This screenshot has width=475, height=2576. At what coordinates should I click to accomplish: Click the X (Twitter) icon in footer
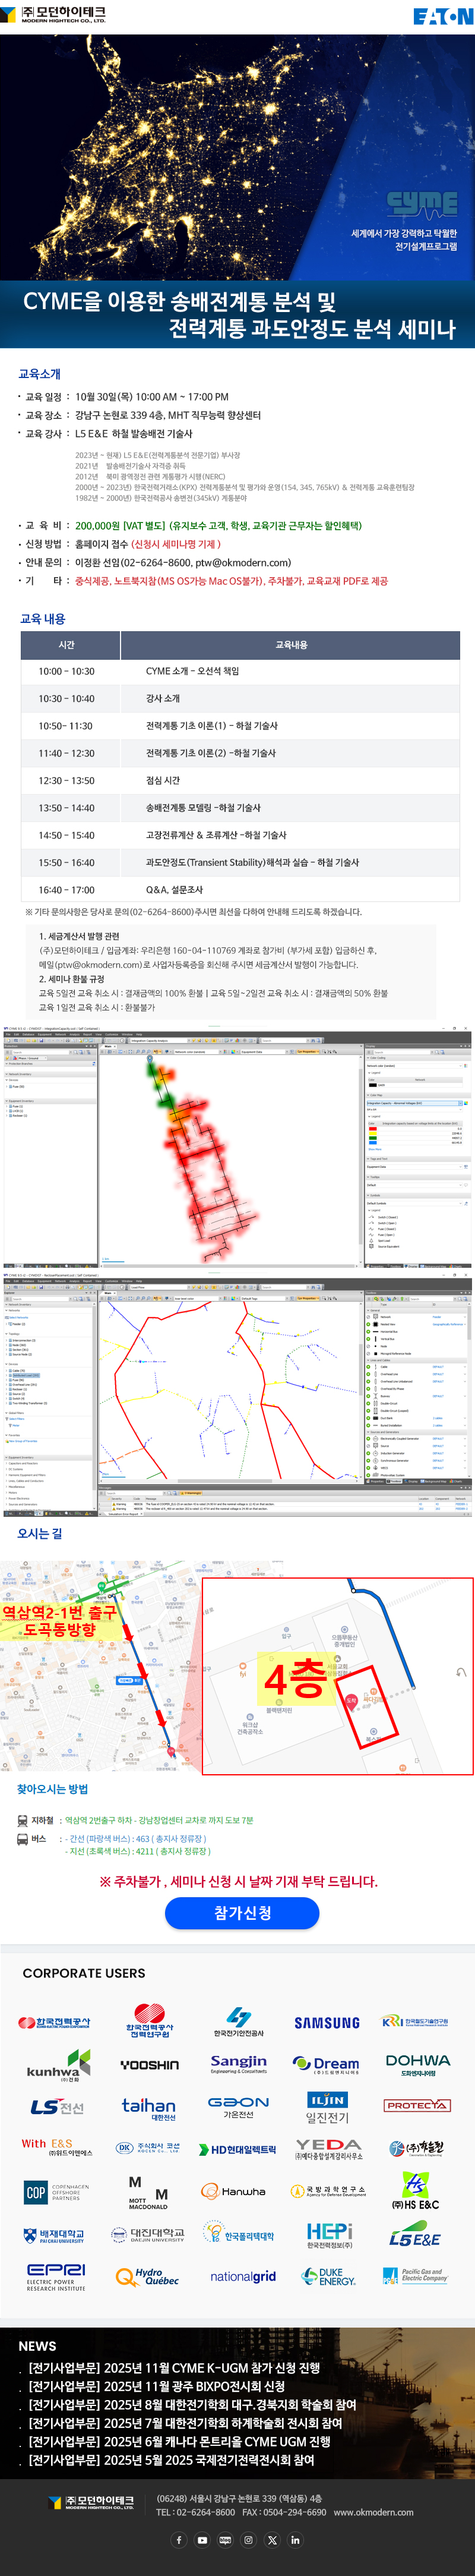point(272,2539)
